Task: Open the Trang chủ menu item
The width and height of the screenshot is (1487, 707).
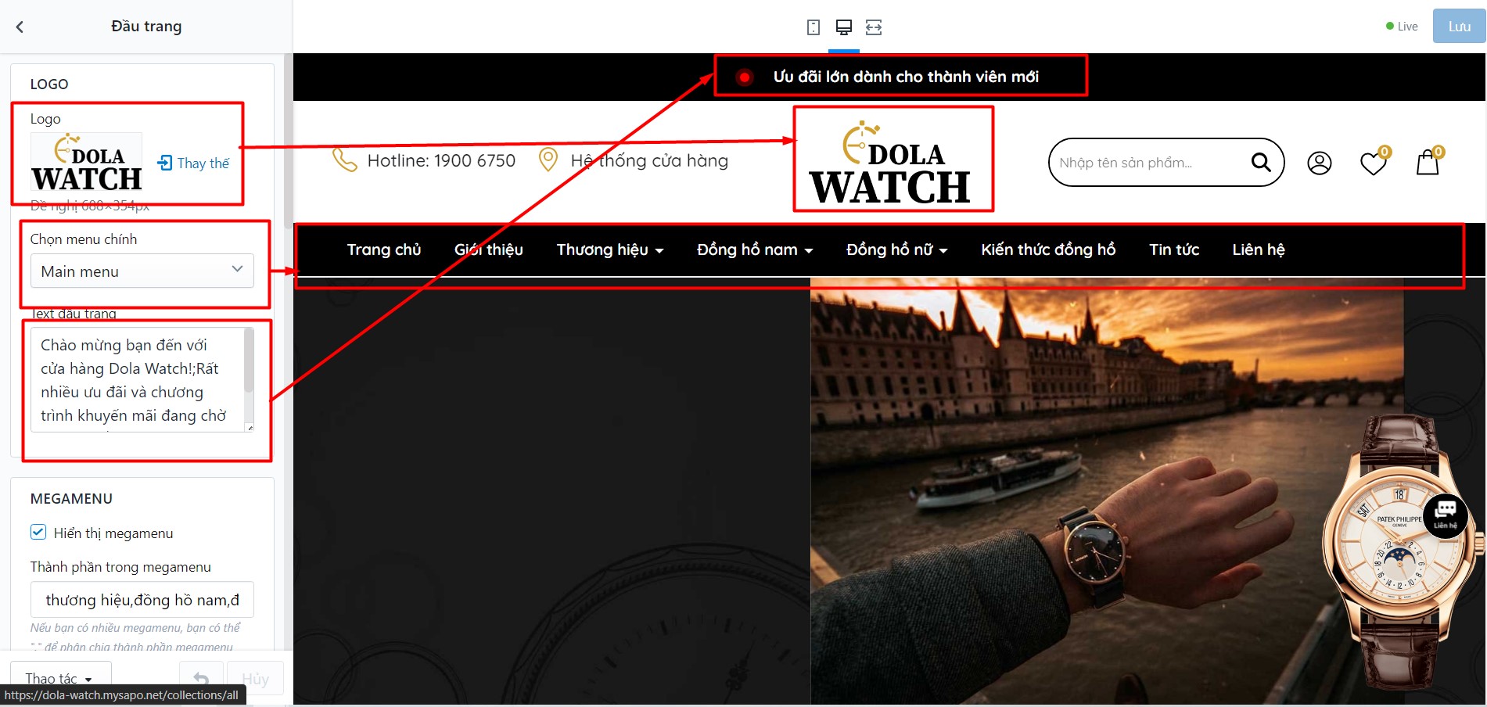Action: [x=384, y=249]
